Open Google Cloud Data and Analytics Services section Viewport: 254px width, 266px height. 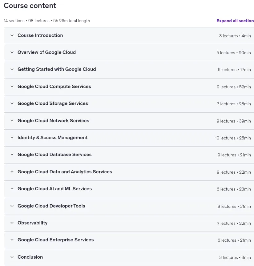click(x=65, y=172)
